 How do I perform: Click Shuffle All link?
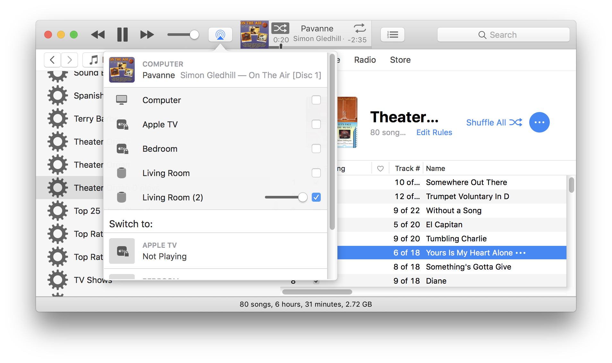[494, 123]
